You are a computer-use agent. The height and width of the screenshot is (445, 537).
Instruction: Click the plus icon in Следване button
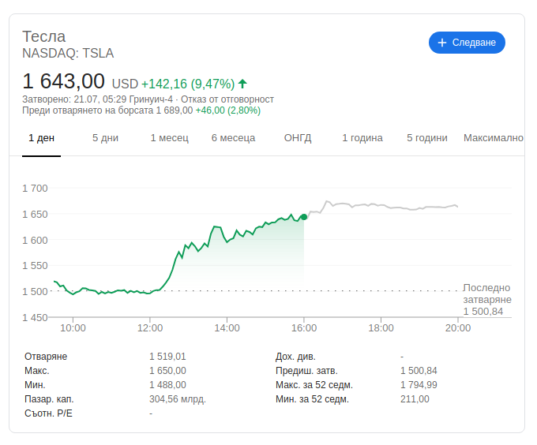point(442,43)
